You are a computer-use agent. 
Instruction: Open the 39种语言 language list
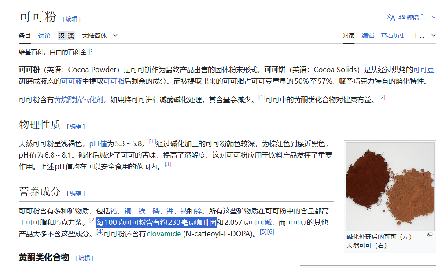pos(412,17)
